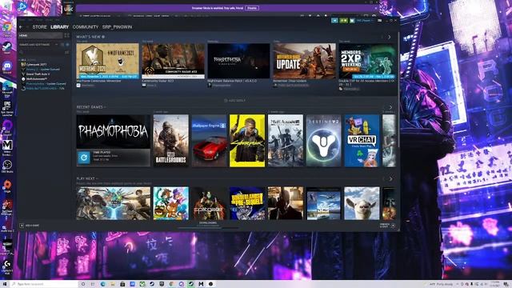The image size is (512, 288).
Task: Open the SRP_PINGWIN profile tab
Action: pyautogui.click(x=118, y=26)
